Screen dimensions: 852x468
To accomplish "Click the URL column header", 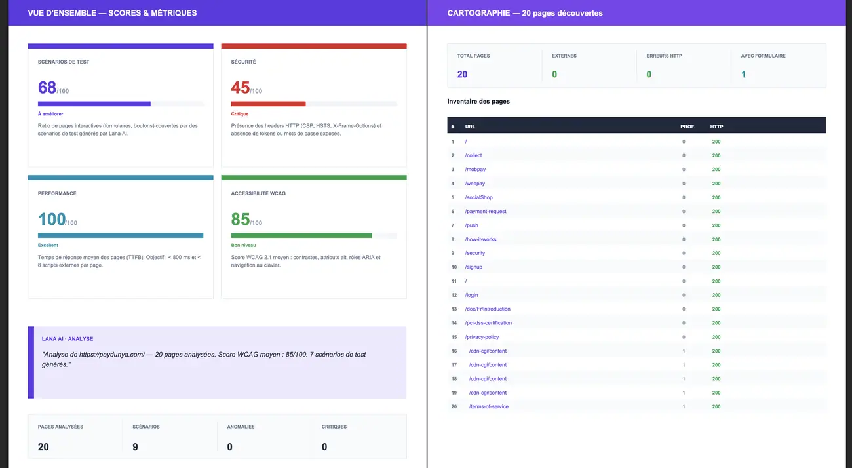I will pyautogui.click(x=470, y=127).
